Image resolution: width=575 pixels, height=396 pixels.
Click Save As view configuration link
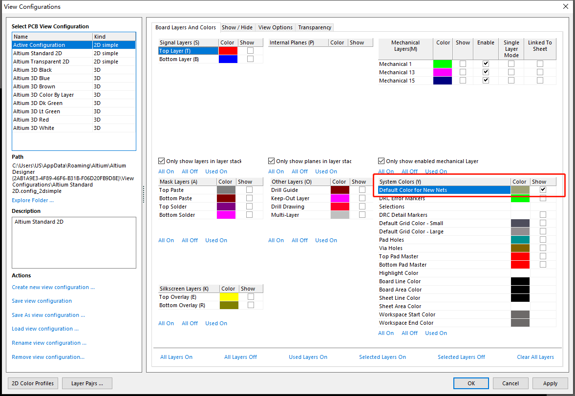[48, 315]
